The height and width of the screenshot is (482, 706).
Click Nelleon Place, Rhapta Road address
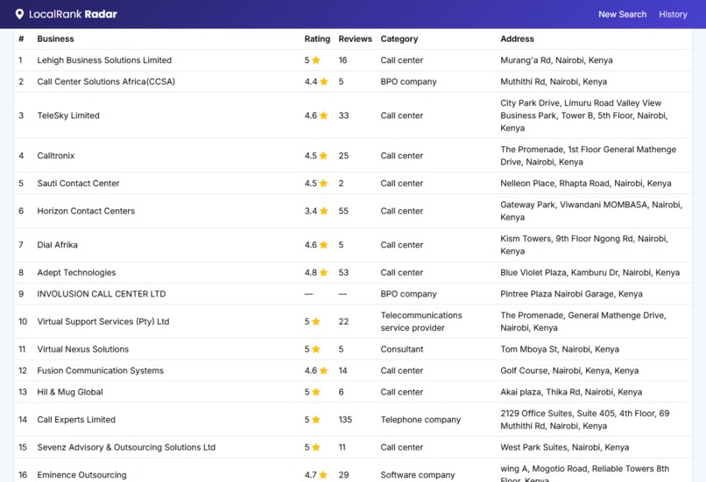pyautogui.click(x=586, y=184)
